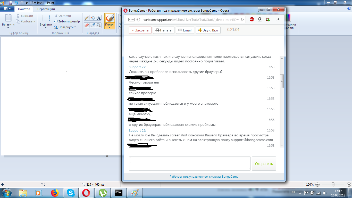Open Opera downloads icon
352x198 pixels.
(278, 20)
